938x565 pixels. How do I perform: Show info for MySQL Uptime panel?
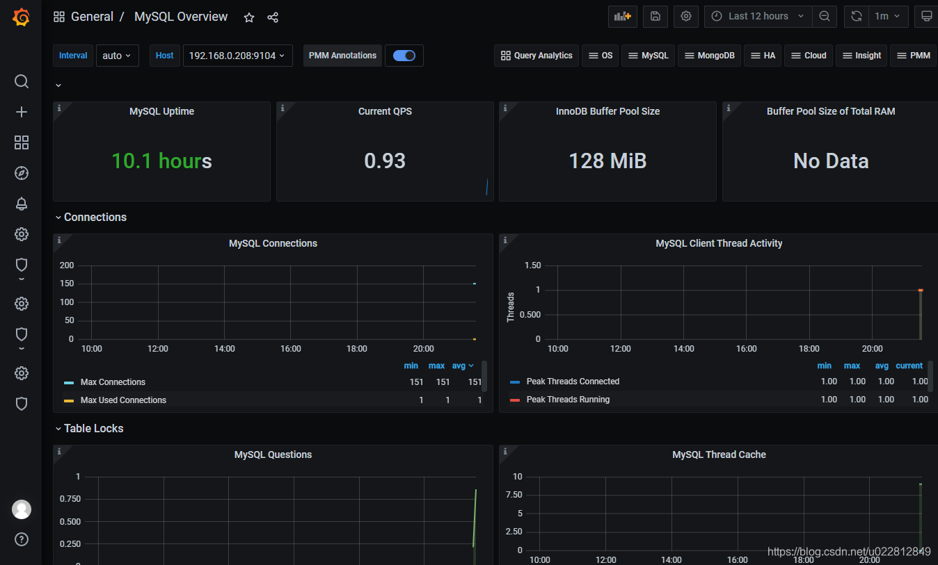point(59,108)
